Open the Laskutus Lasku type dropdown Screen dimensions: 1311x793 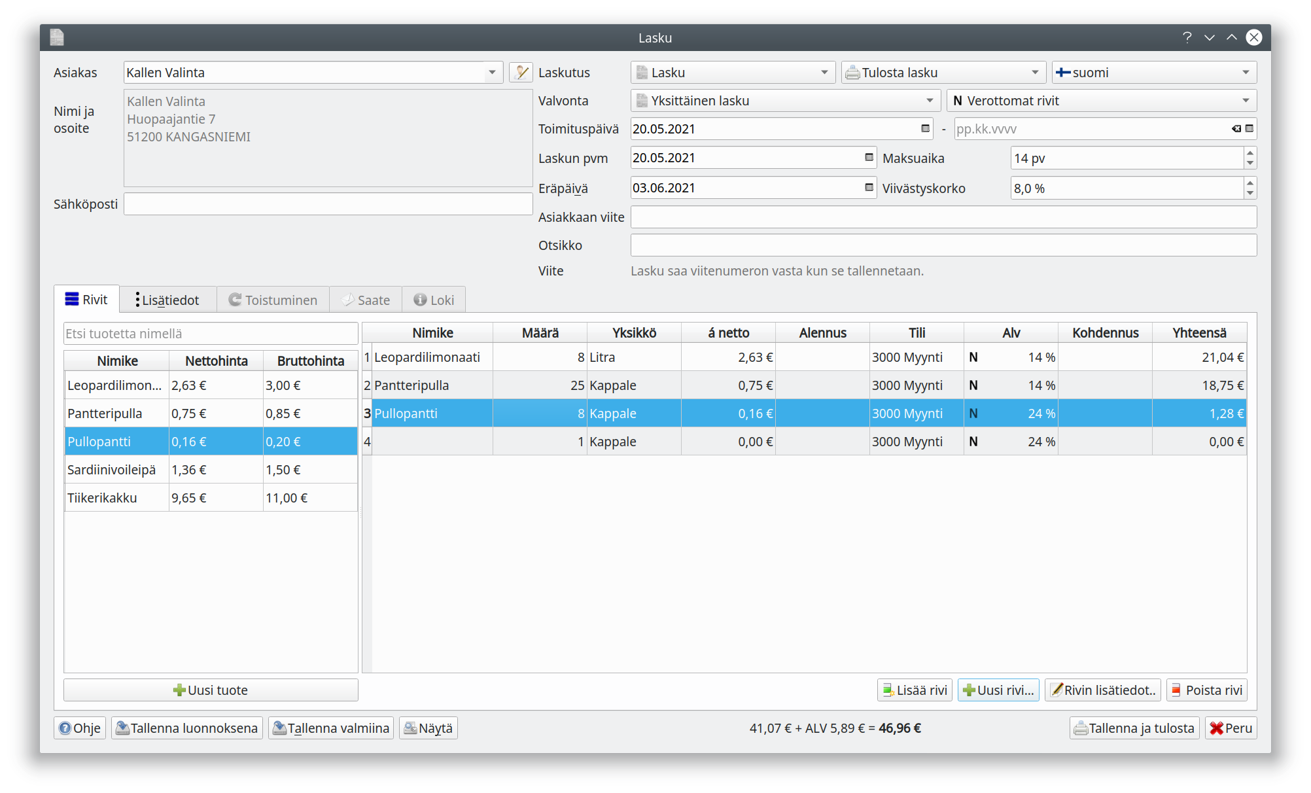733,73
